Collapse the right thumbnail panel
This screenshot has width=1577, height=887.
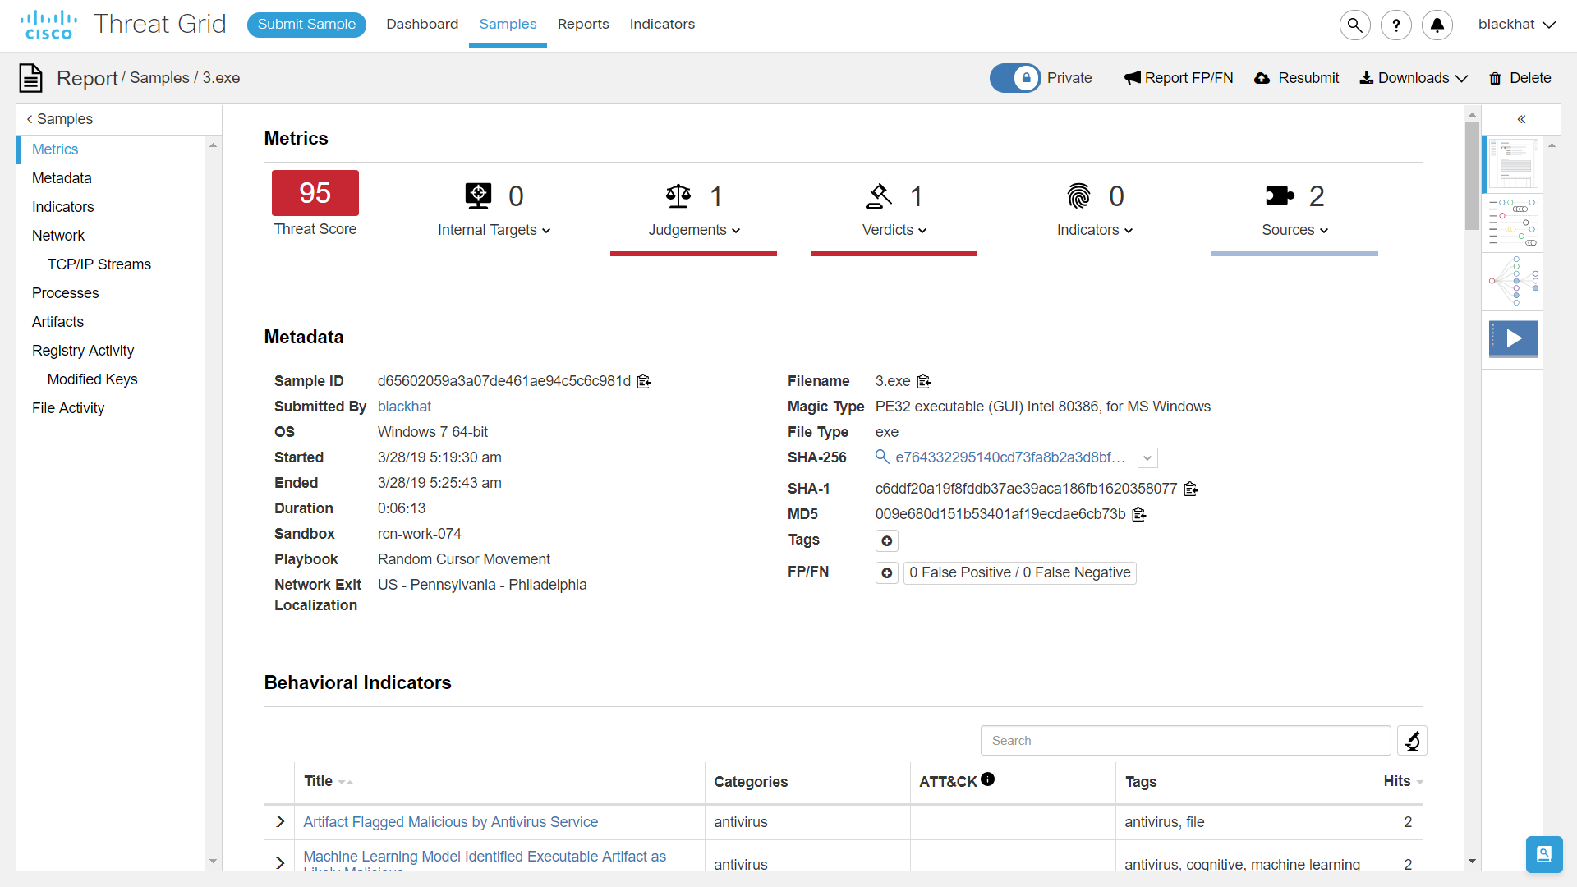click(x=1521, y=120)
